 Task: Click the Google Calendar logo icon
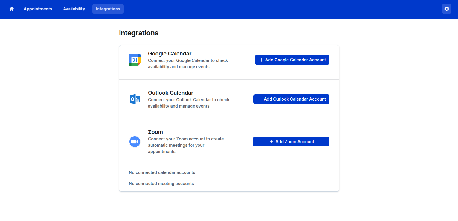click(135, 60)
